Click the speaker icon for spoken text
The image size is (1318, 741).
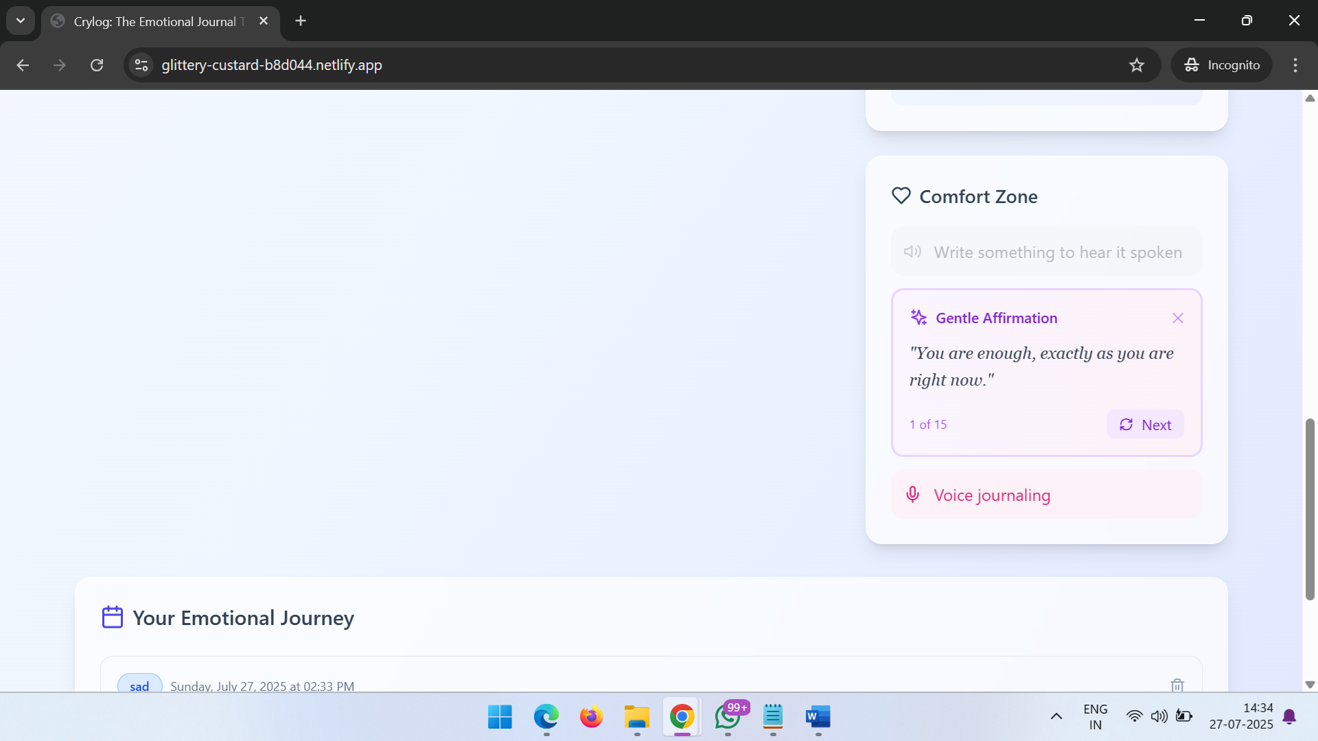(912, 252)
